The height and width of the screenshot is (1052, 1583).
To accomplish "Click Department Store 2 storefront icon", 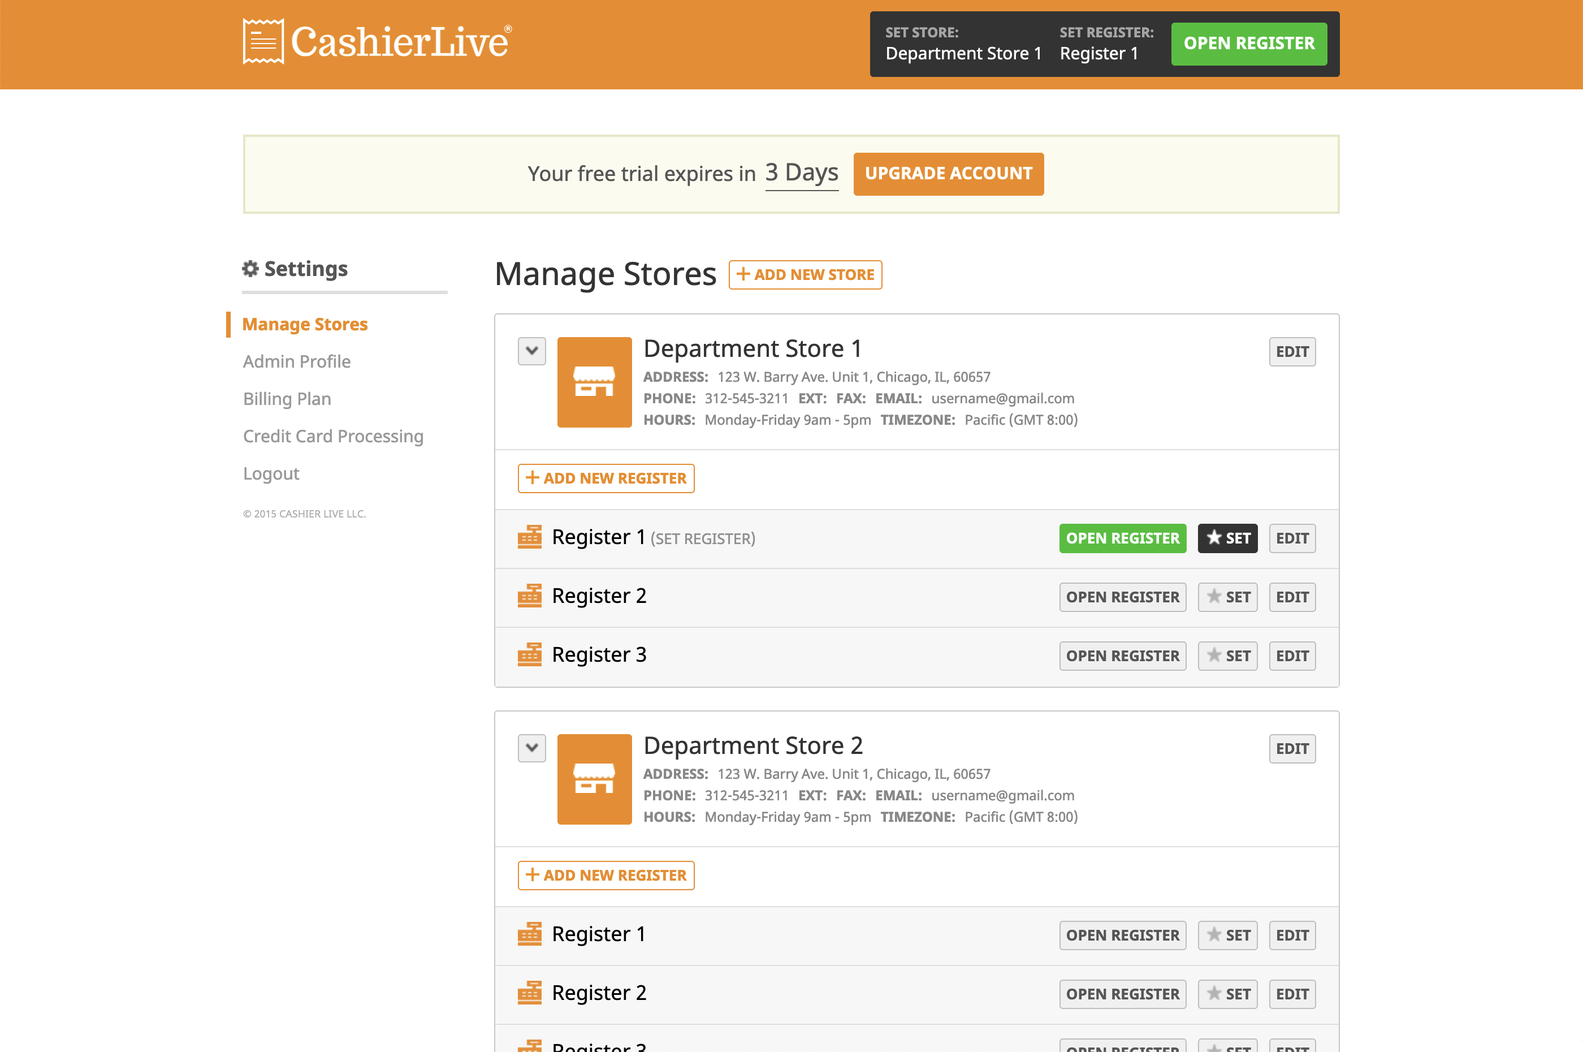I will pos(594,779).
